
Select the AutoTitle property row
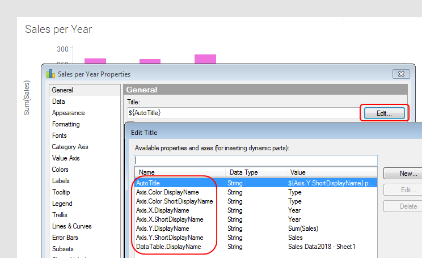(149, 183)
